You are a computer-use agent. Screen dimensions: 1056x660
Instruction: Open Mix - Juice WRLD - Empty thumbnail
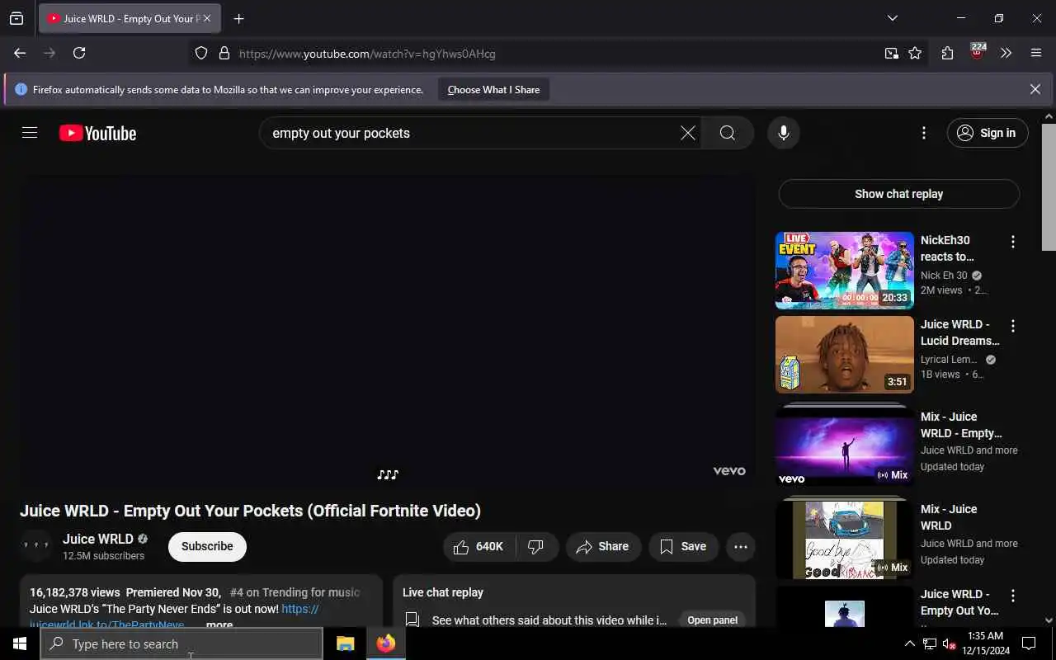tap(845, 445)
